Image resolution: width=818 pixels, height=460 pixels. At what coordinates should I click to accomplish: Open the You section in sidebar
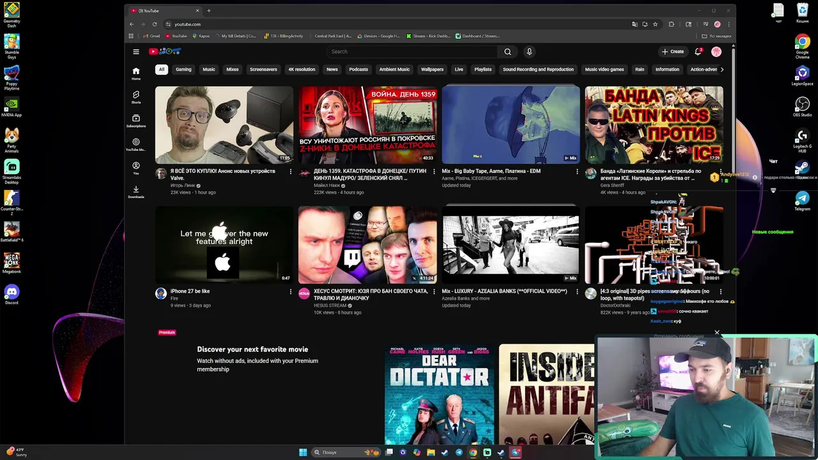pyautogui.click(x=135, y=168)
